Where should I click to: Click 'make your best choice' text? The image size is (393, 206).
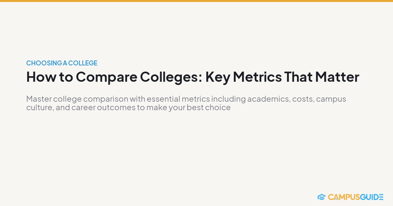pyautogui.click(x=188, y=108)
